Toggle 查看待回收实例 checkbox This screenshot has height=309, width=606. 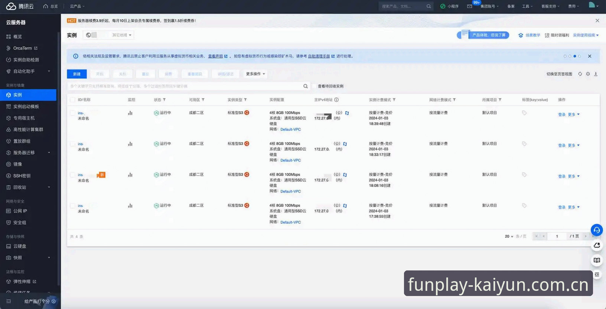point(314,86)
